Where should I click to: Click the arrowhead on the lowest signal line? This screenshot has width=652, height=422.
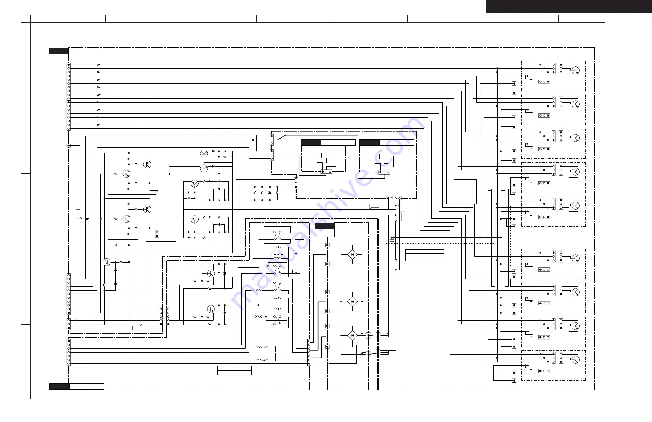(99, 125)
